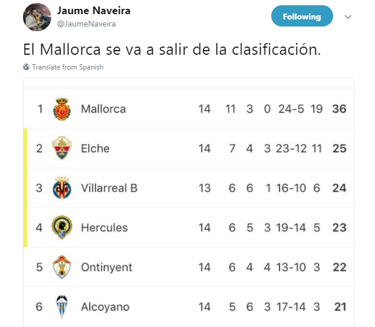Click Mallorca's 36 points total
The height and width of the screenshot is (327, 375).
pos(339,109)
